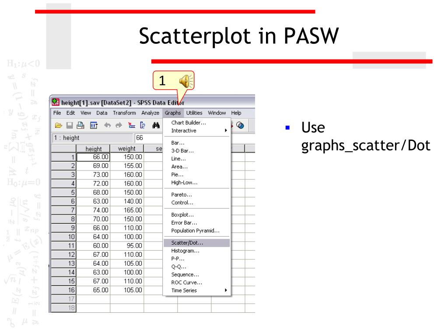Screen dimensions: 448x336
Task: Open the Data menu
Action: pyautogui.click(x=101, y=113)
